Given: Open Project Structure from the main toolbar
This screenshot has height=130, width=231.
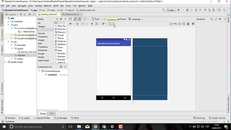Looking at the screenshot, I should click(219, 10).
